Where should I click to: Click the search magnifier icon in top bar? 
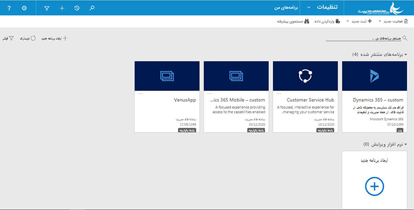(x=92, y=8)
